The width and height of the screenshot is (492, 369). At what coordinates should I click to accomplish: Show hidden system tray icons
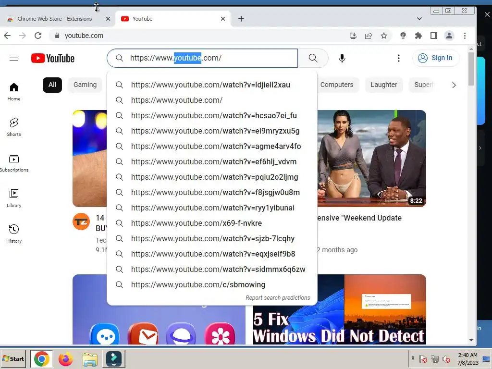pyautogui.click(x=413, y=358)
